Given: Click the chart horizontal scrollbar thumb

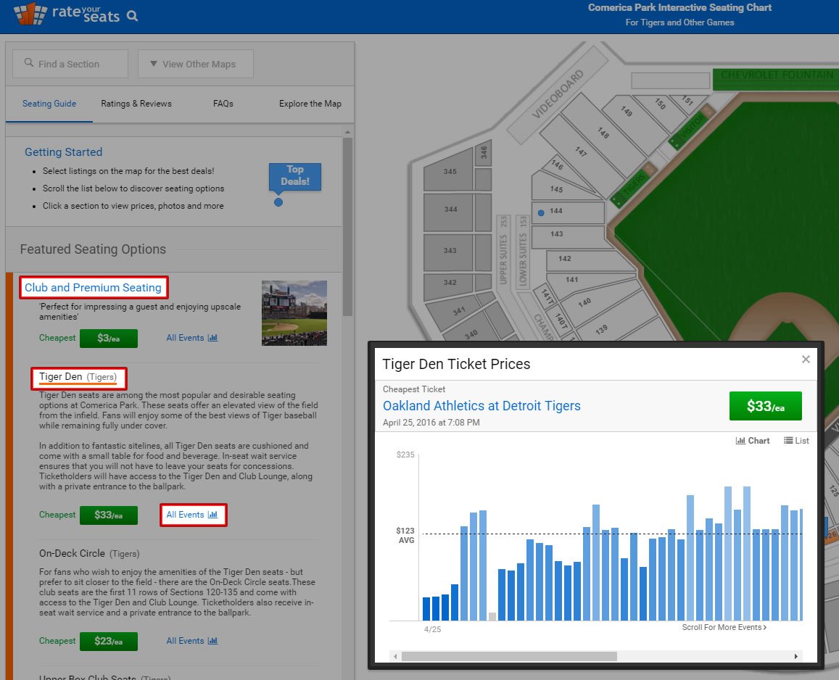Looking at the screenshot, I should [x=509, y=657].
